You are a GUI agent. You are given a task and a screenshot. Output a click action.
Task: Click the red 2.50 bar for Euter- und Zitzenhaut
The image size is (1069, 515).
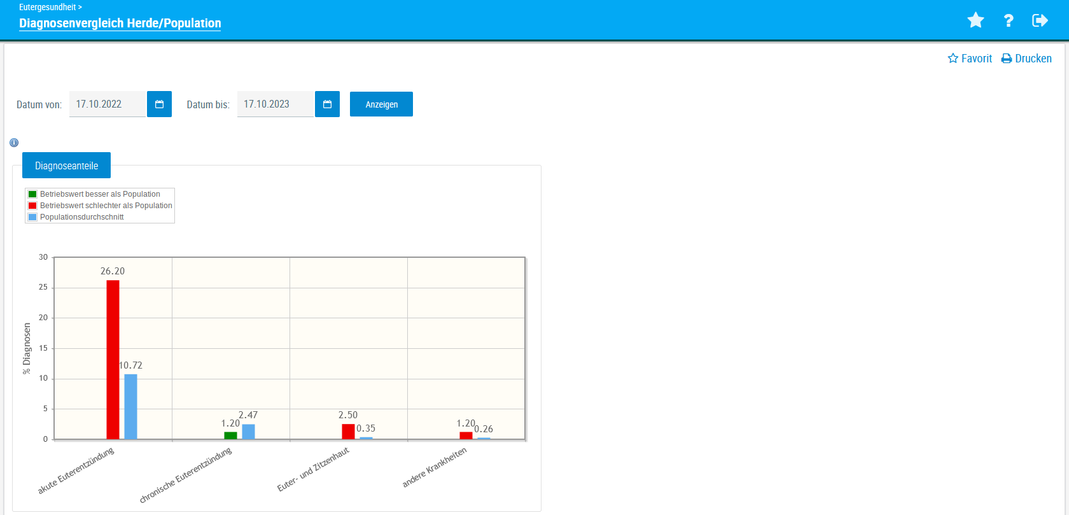348,432
